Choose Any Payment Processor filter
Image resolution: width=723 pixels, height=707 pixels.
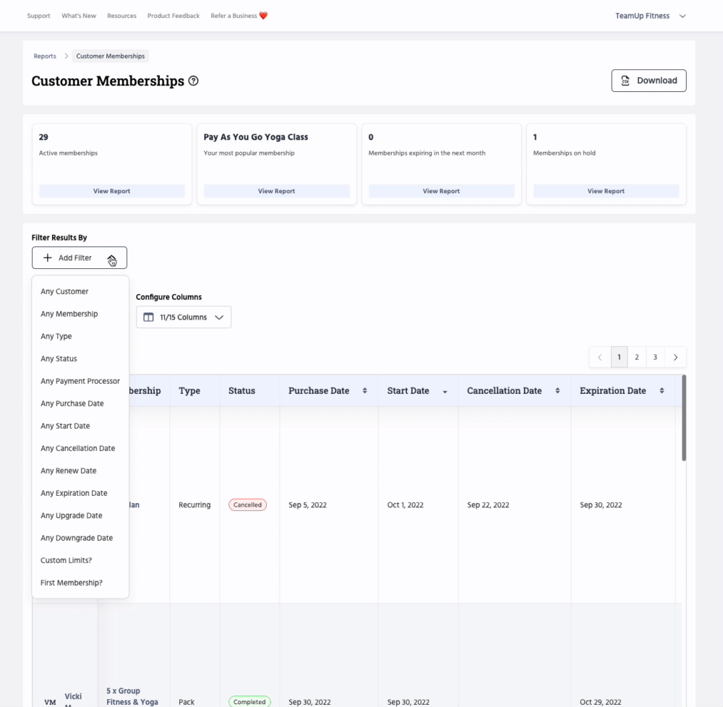click(80, 381)
